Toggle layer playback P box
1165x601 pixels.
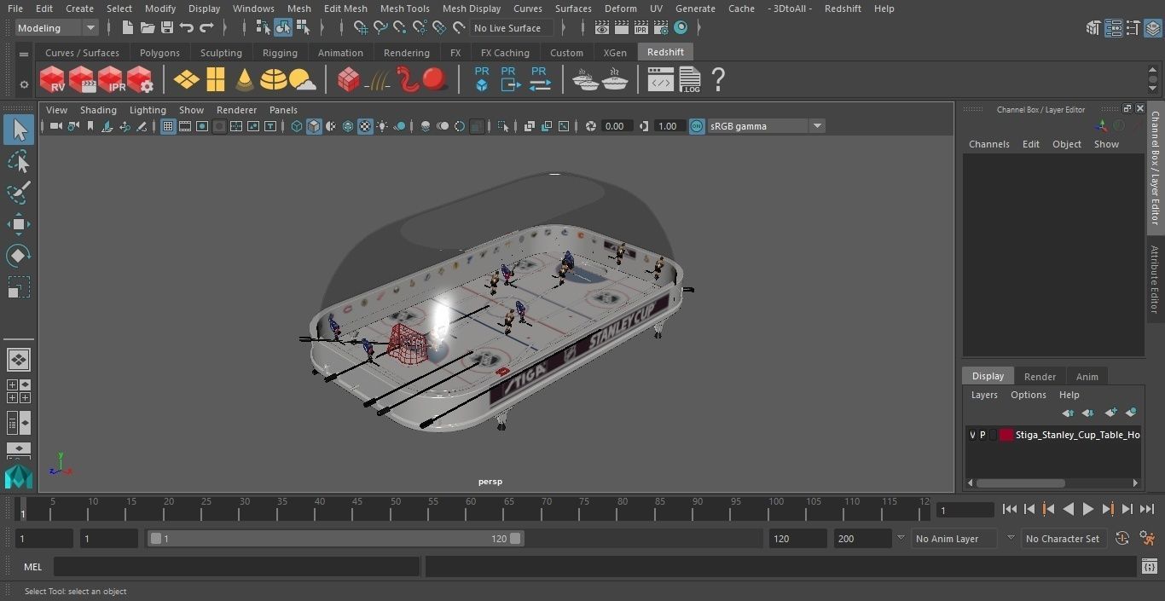point(982,435)
